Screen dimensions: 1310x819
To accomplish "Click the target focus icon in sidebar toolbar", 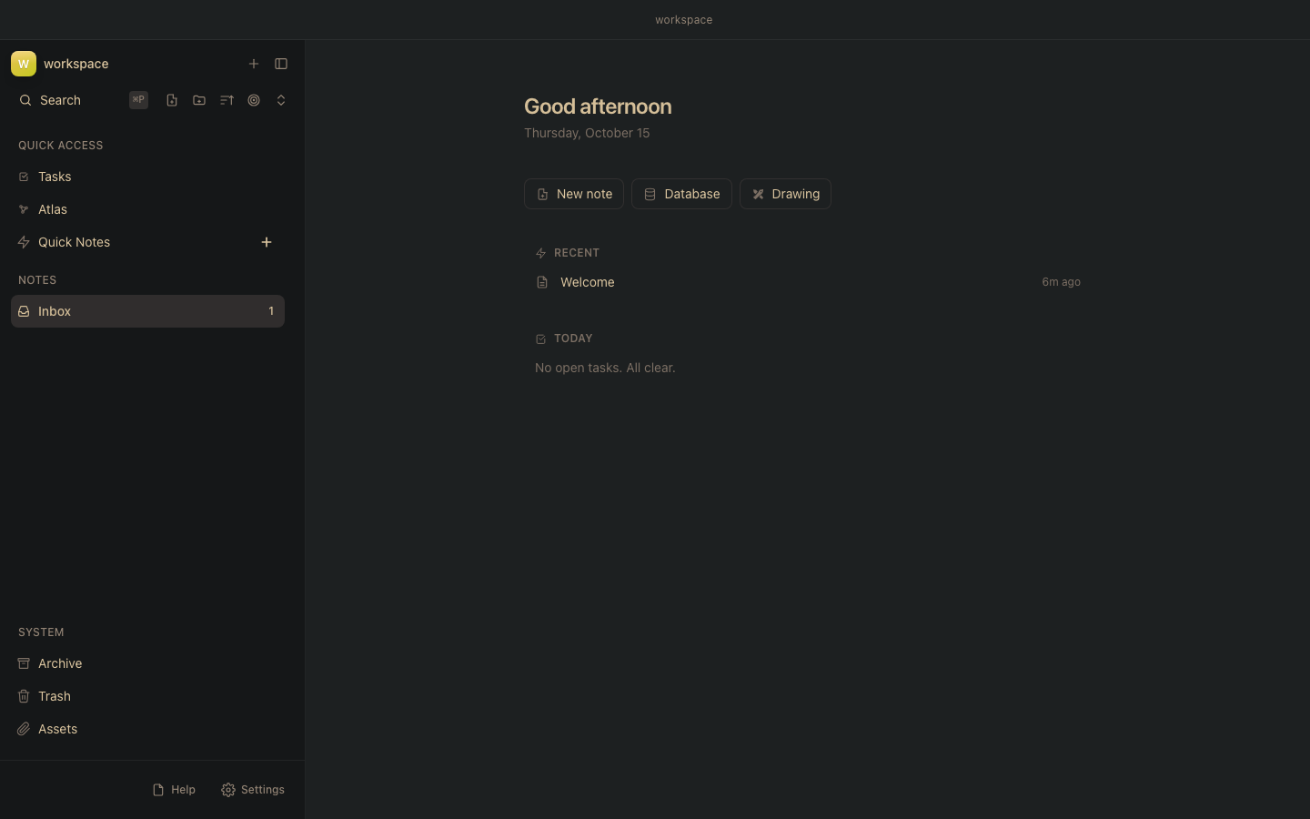I will [254, 100].
